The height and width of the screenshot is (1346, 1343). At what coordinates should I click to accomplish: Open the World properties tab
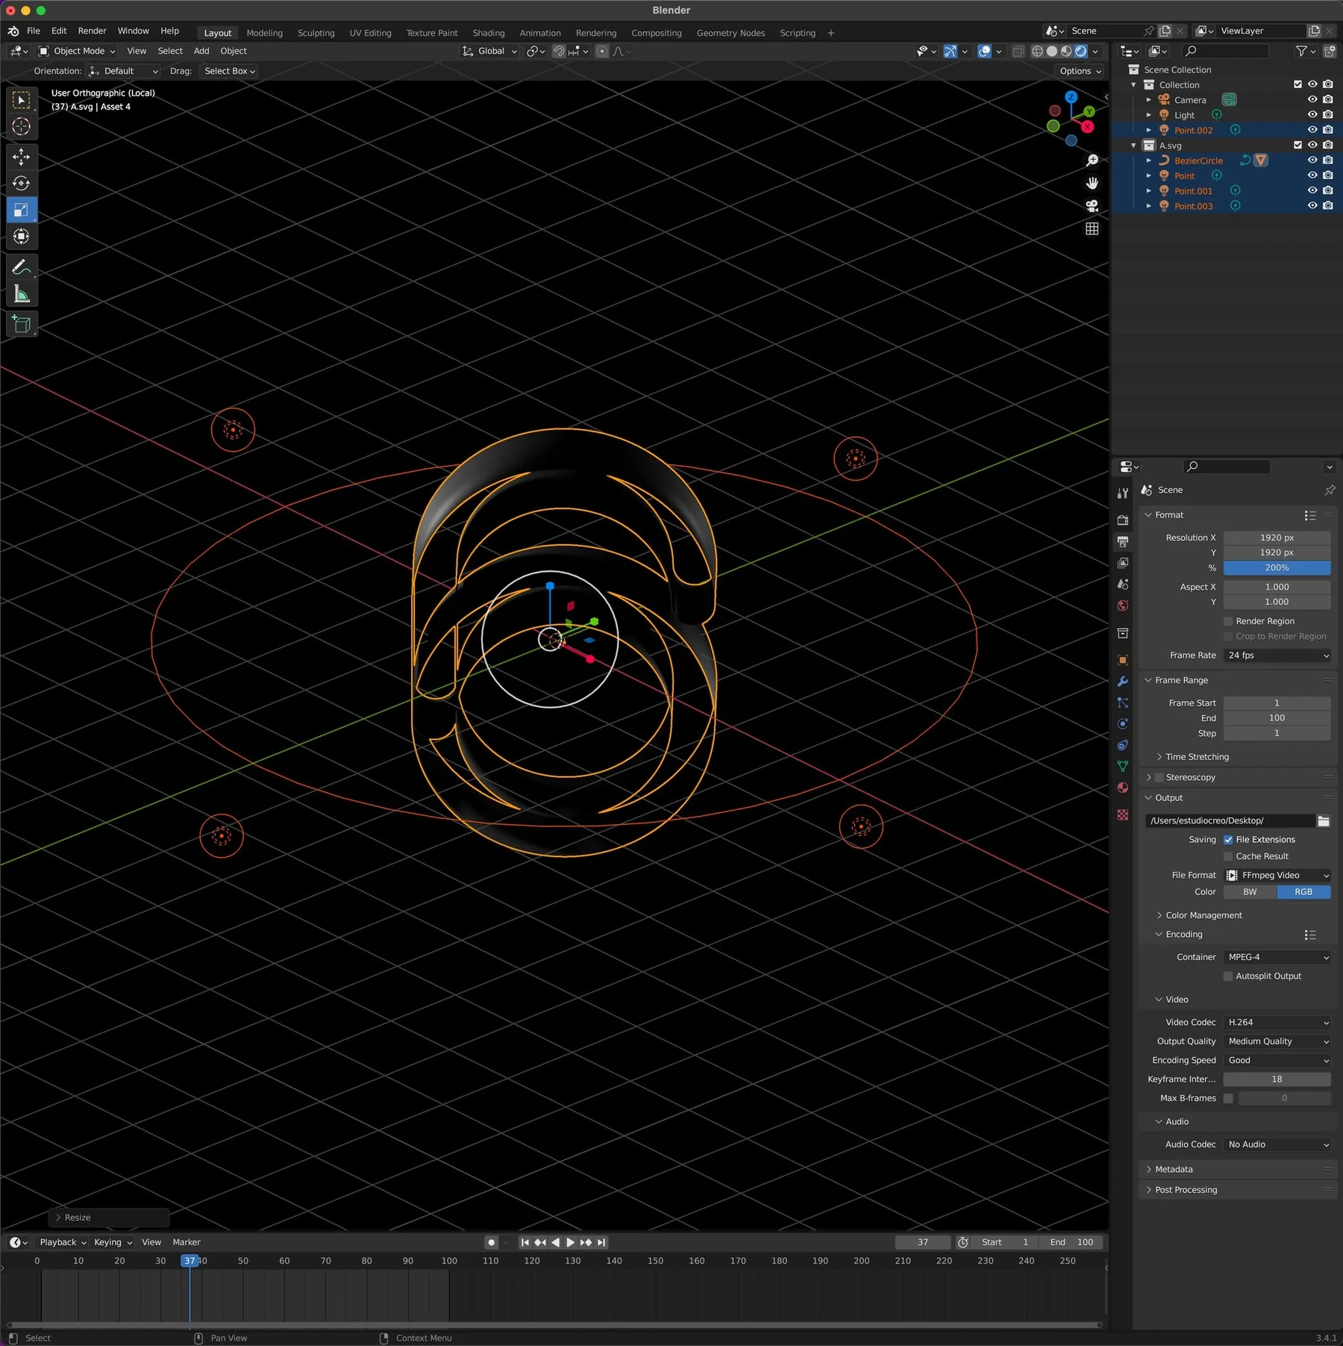[x=1123, y=606]
